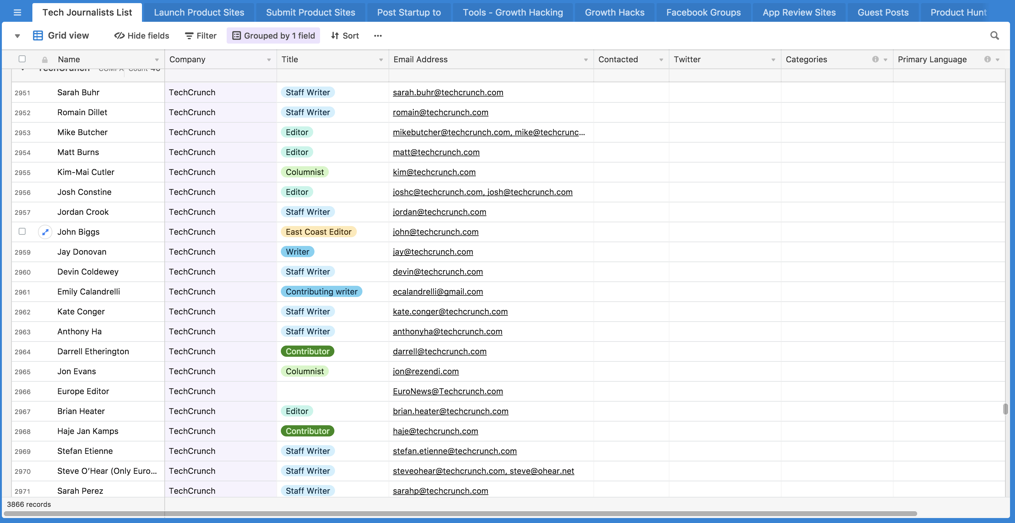Click Kim-Mai Cutler's Columnist tag

[x=304, y=172]
